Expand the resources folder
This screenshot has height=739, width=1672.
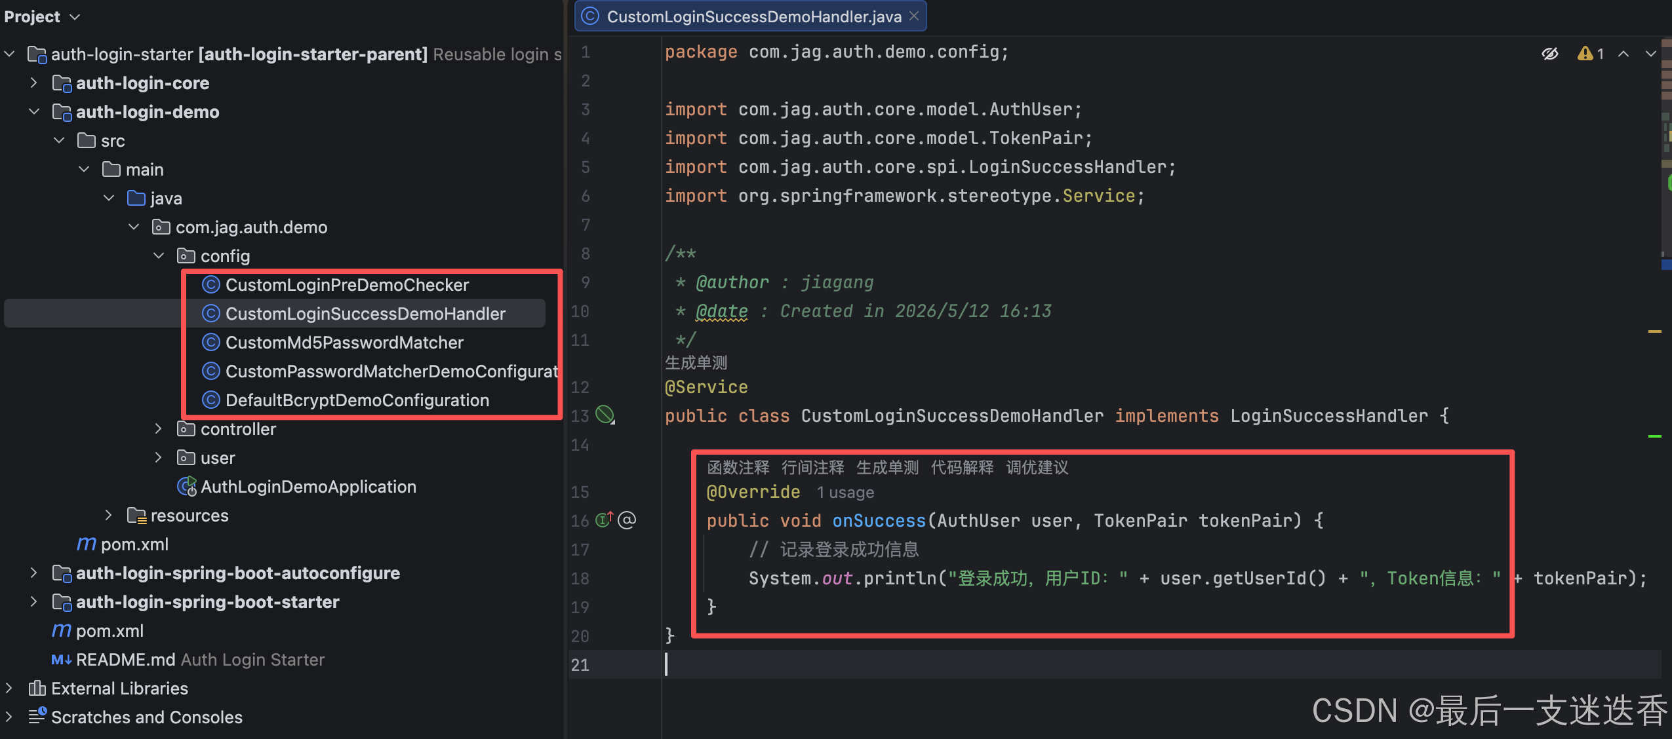(109, 515)
